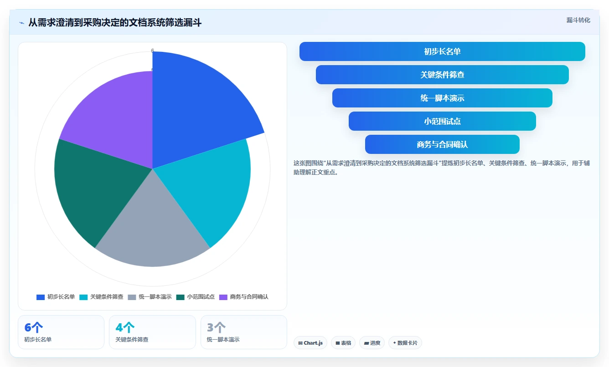The image size is (609, 367).
Task: Click the Chart.js tag chip
Action: click(x=310, y=343)
